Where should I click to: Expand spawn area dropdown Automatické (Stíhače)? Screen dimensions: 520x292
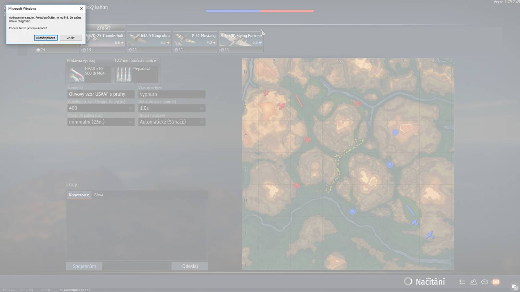click(172, 122)
